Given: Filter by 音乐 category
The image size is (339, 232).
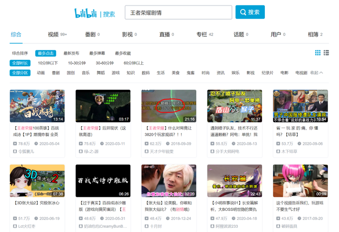Looking at the screenshot, I should [x=86, y=72].
